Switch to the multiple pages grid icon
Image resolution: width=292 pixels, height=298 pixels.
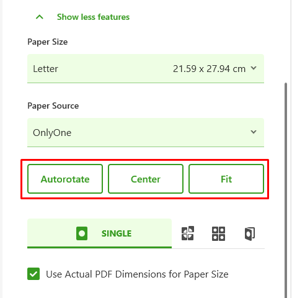pyautogui.click(x=218, y=234)
